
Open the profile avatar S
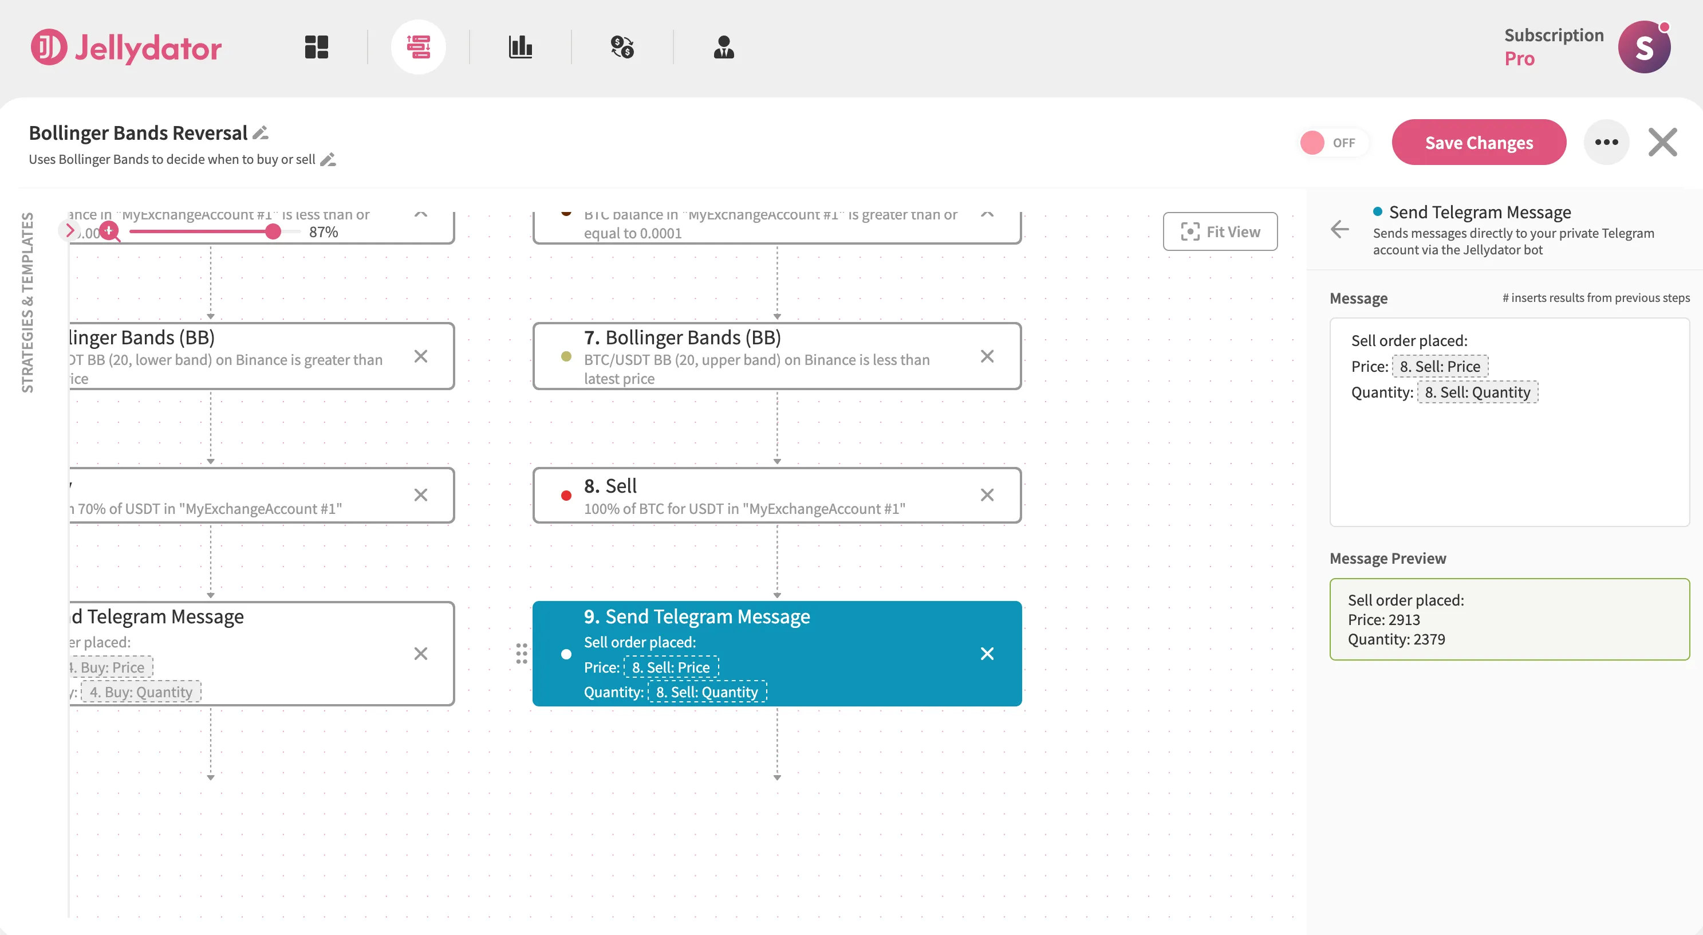1644,47
